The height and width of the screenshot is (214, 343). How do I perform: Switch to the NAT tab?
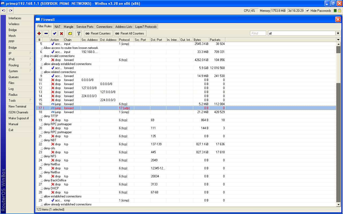pyautogui.click(x=58, y=27)
